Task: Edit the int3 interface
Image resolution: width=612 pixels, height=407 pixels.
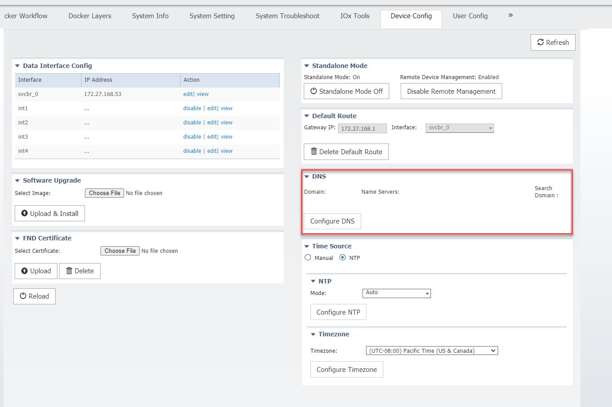Action: click(212, 137)
